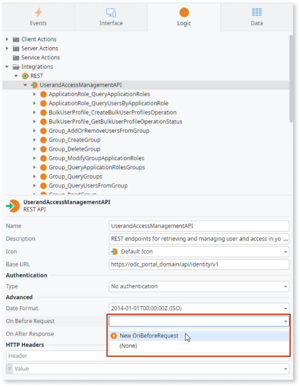
Task: Click the Server Actions folder icon
Action: 16,48
